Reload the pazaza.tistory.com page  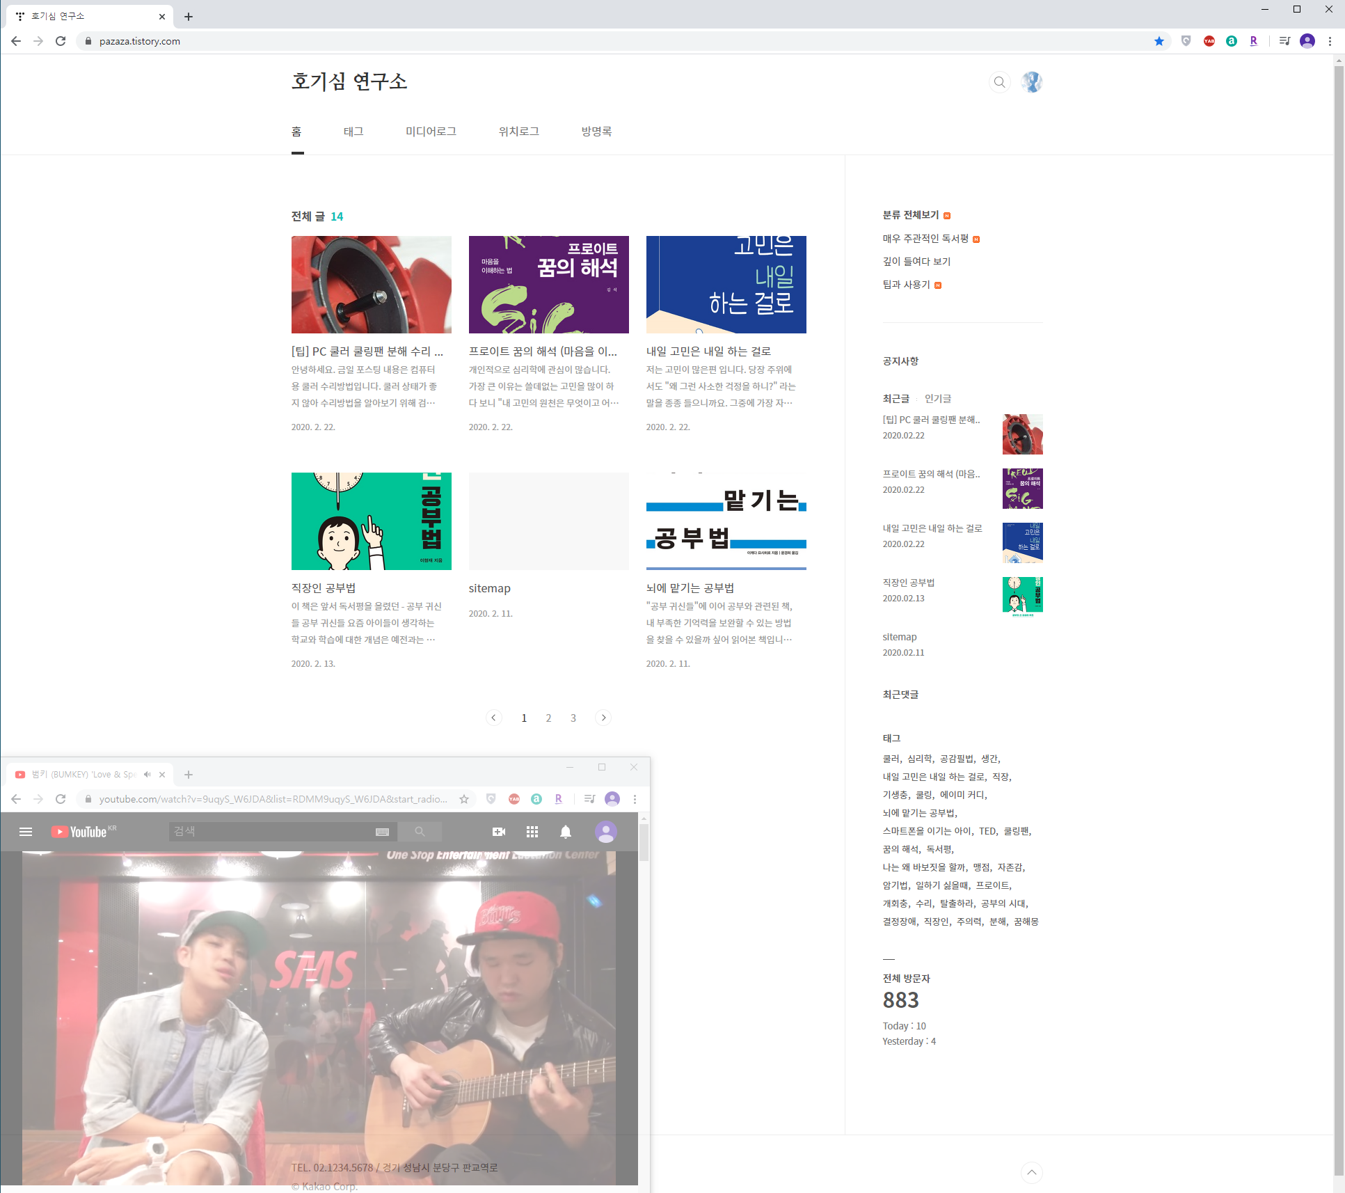(61, 41)
